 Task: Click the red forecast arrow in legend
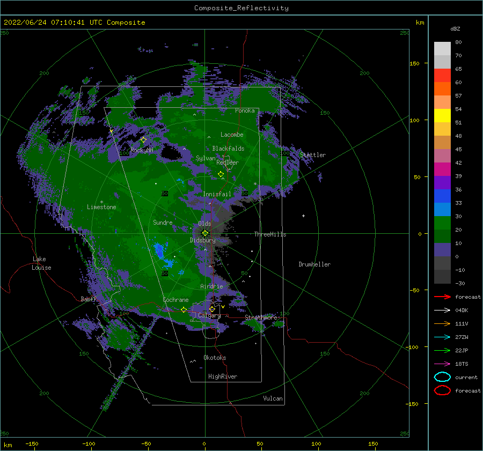(442, 297)
